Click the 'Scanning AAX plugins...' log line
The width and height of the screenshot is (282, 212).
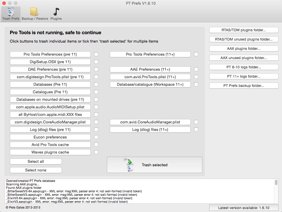(23, 184)
